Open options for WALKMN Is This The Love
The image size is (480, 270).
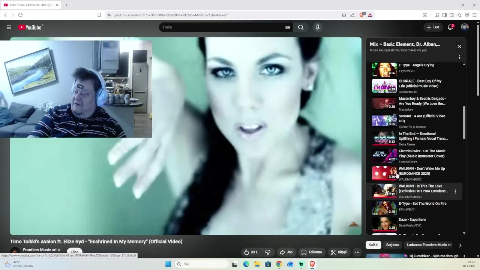(x=455, y=191)
